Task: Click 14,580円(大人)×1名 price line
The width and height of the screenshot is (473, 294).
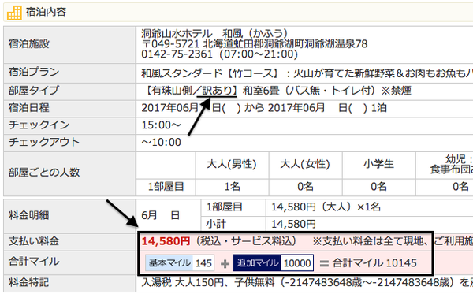Action: tap(326, 207)
